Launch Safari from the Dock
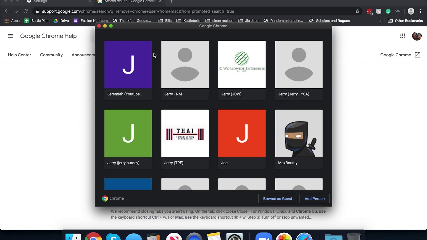 click(304, 236)
